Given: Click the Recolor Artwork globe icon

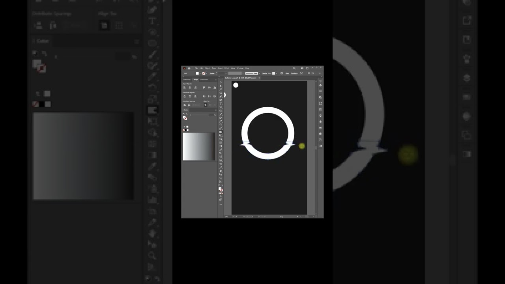Looking at the screenshot, I should tap(281, 73).
